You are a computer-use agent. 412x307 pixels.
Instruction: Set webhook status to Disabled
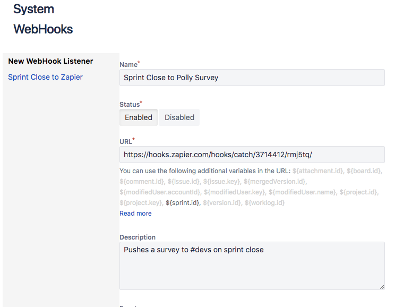pyautogui.click(x=179, y=117)
